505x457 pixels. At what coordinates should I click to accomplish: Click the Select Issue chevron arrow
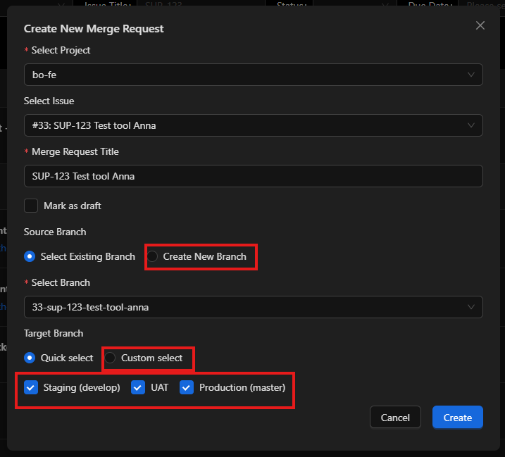tap(471, 125)
